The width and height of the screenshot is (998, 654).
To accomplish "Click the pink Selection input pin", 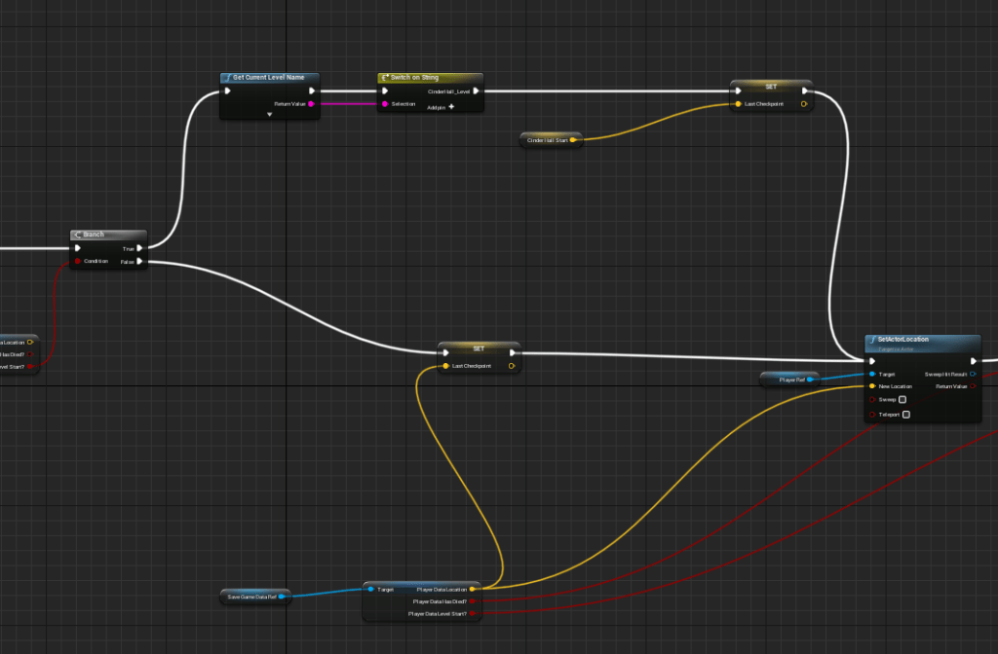I will tap(385, 104).
